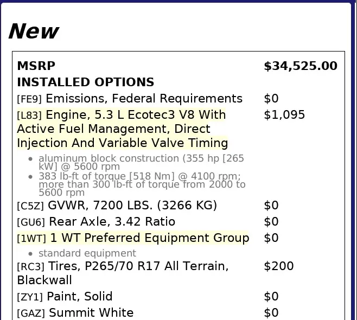Click the RC3 tires option code
Screen dimensions: 357x320
[x=30, y=267]
